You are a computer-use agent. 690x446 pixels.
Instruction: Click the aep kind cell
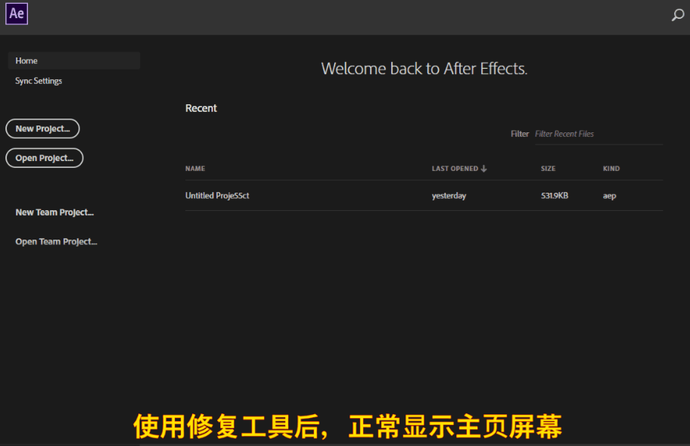[610, 197]
